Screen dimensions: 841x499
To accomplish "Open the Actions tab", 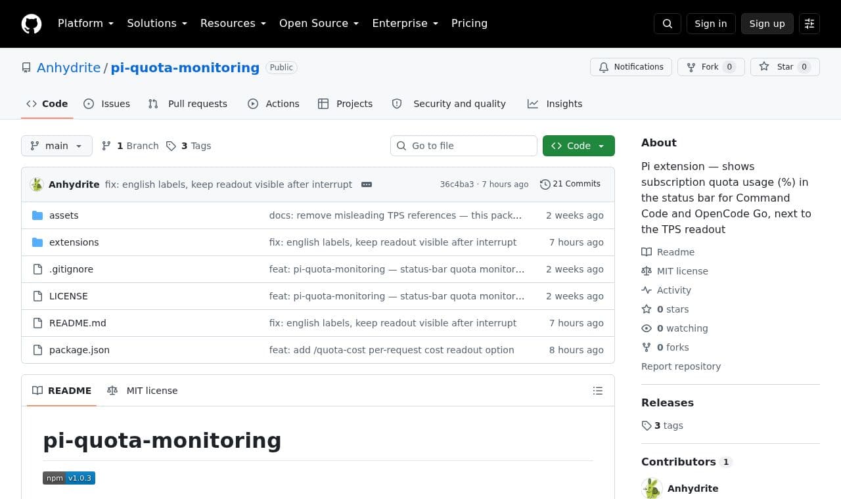I will tap(273, 104).
